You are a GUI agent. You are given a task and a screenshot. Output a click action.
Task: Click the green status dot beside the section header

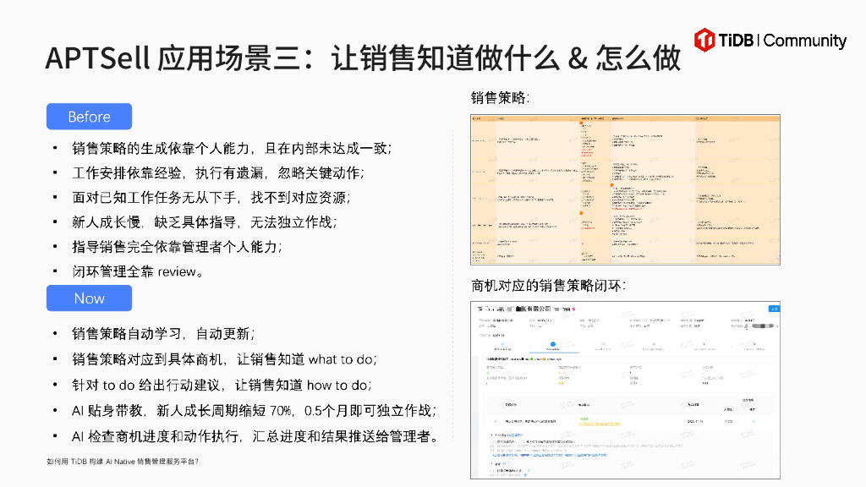pyautogui.click(x=531, y=358)
